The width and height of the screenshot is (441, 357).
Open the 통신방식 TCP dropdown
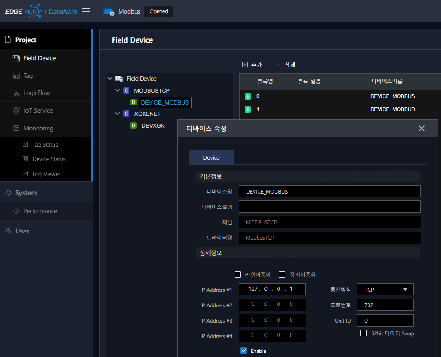pyautogui.click(x=385, y=289)
